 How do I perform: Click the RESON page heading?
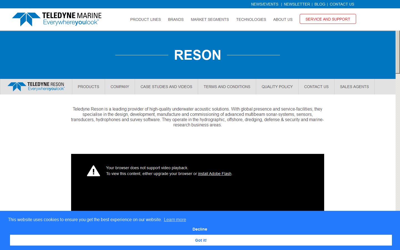[197, 55]
